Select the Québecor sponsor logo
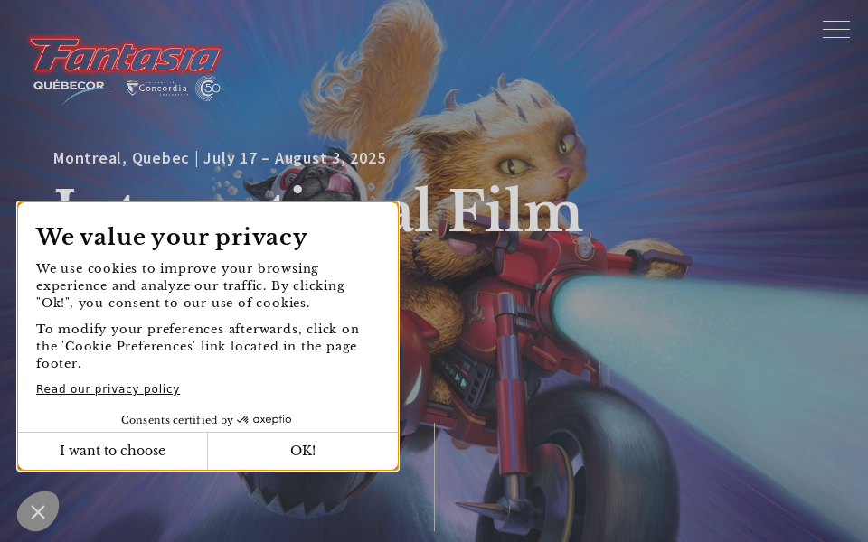The width and height of the screenshot is (868, 542). click(71, 90)
